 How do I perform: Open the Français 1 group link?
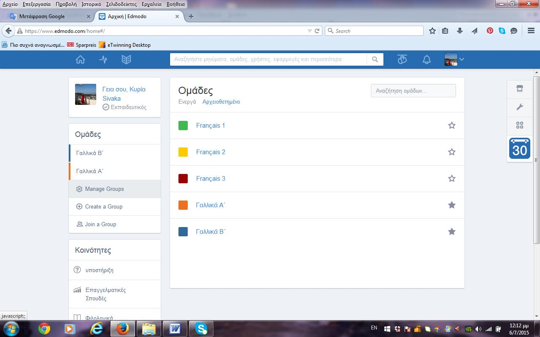[211, 126]
